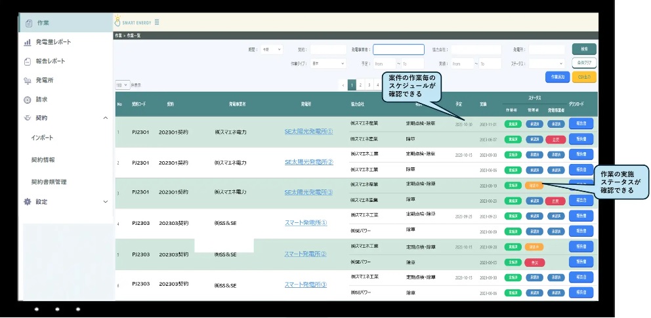Collapse the 契約 submenu chevron
This screenshot has height=318, width=651.
(x=106, y=118)
